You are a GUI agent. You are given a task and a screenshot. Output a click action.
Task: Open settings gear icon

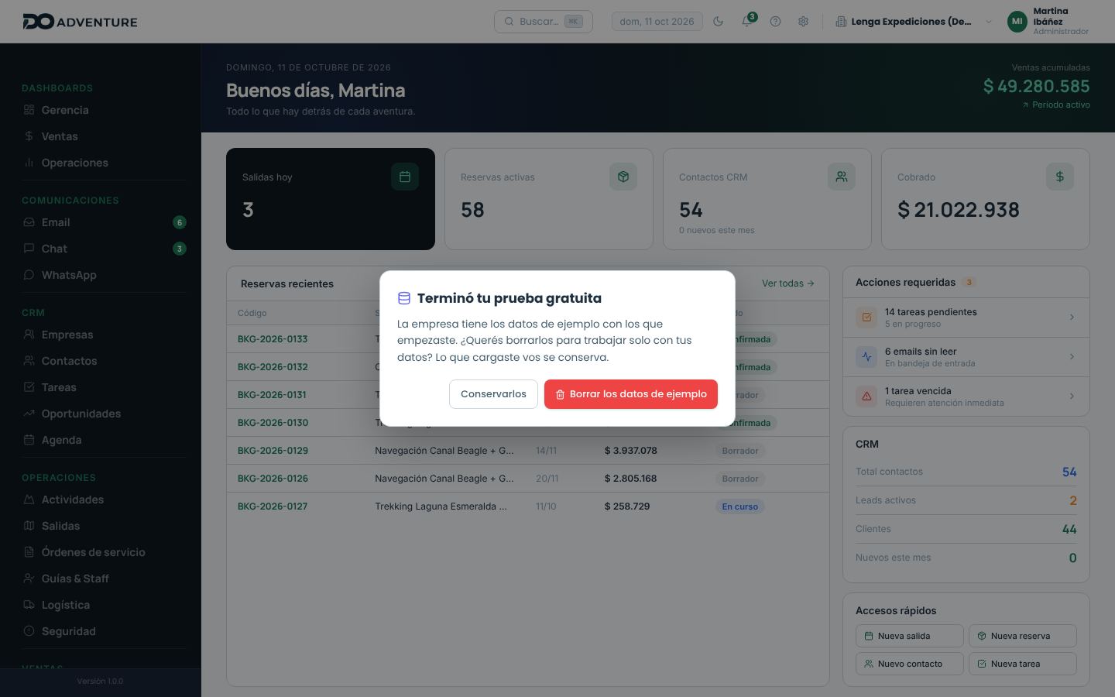(x=803, y=22)
